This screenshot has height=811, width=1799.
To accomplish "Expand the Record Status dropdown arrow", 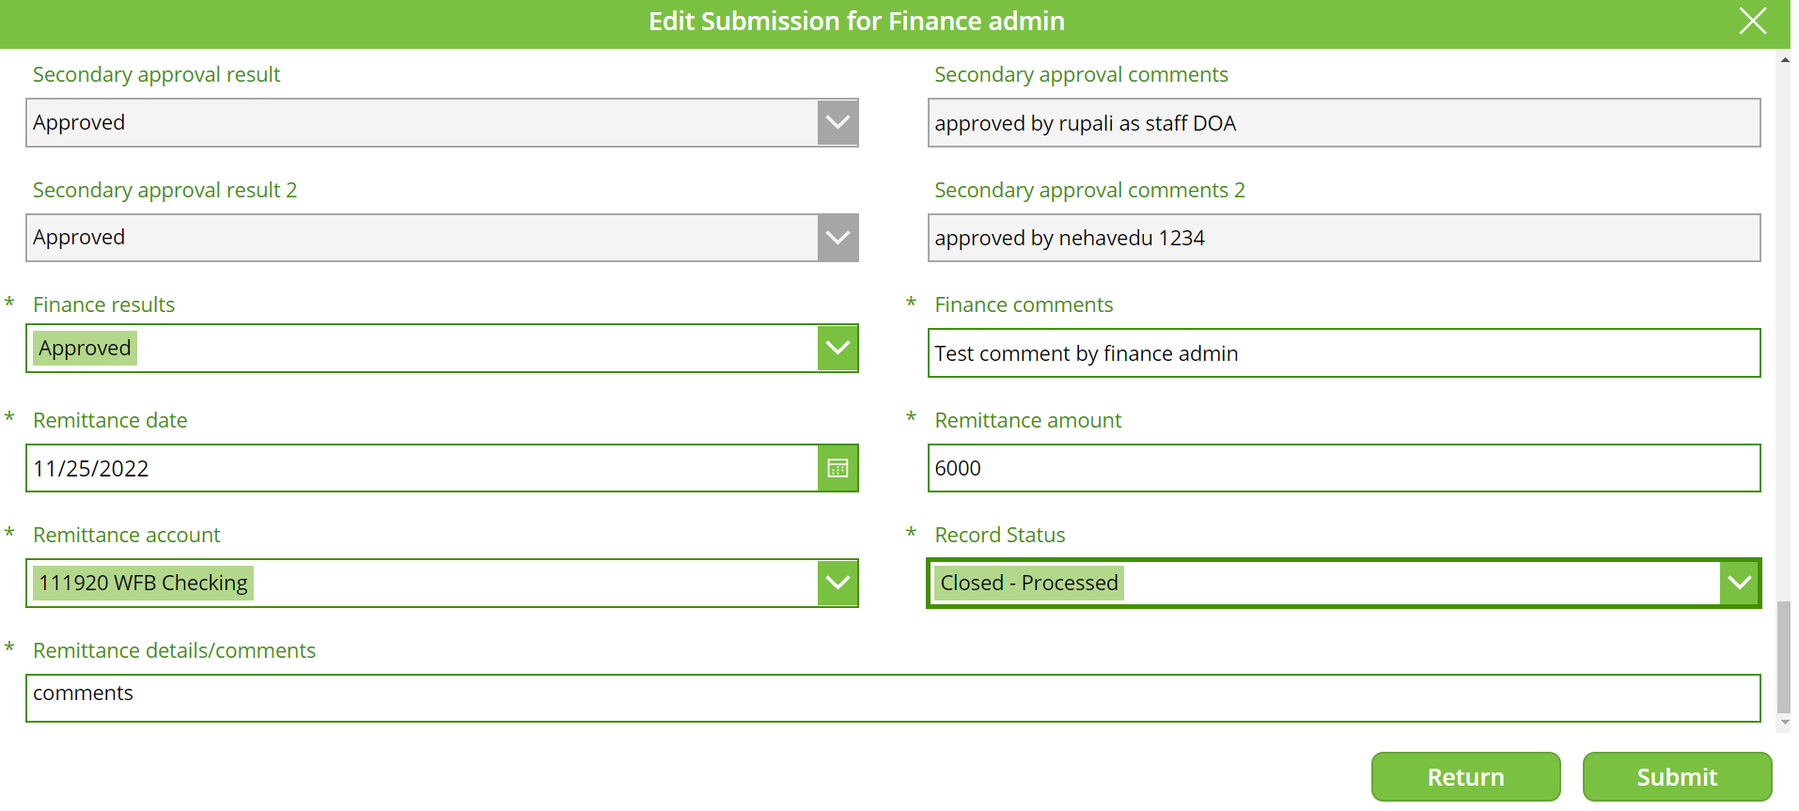I will coord(1740,584).
